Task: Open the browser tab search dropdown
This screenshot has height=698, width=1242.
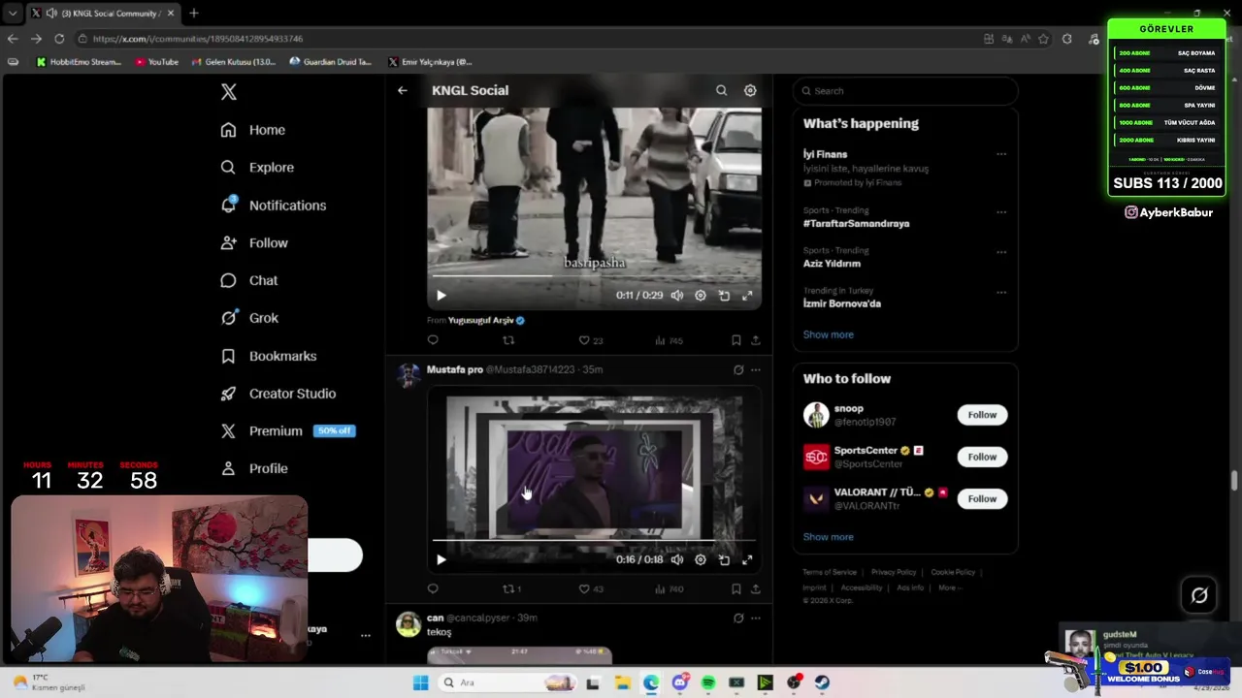Action: click(12, 13)
